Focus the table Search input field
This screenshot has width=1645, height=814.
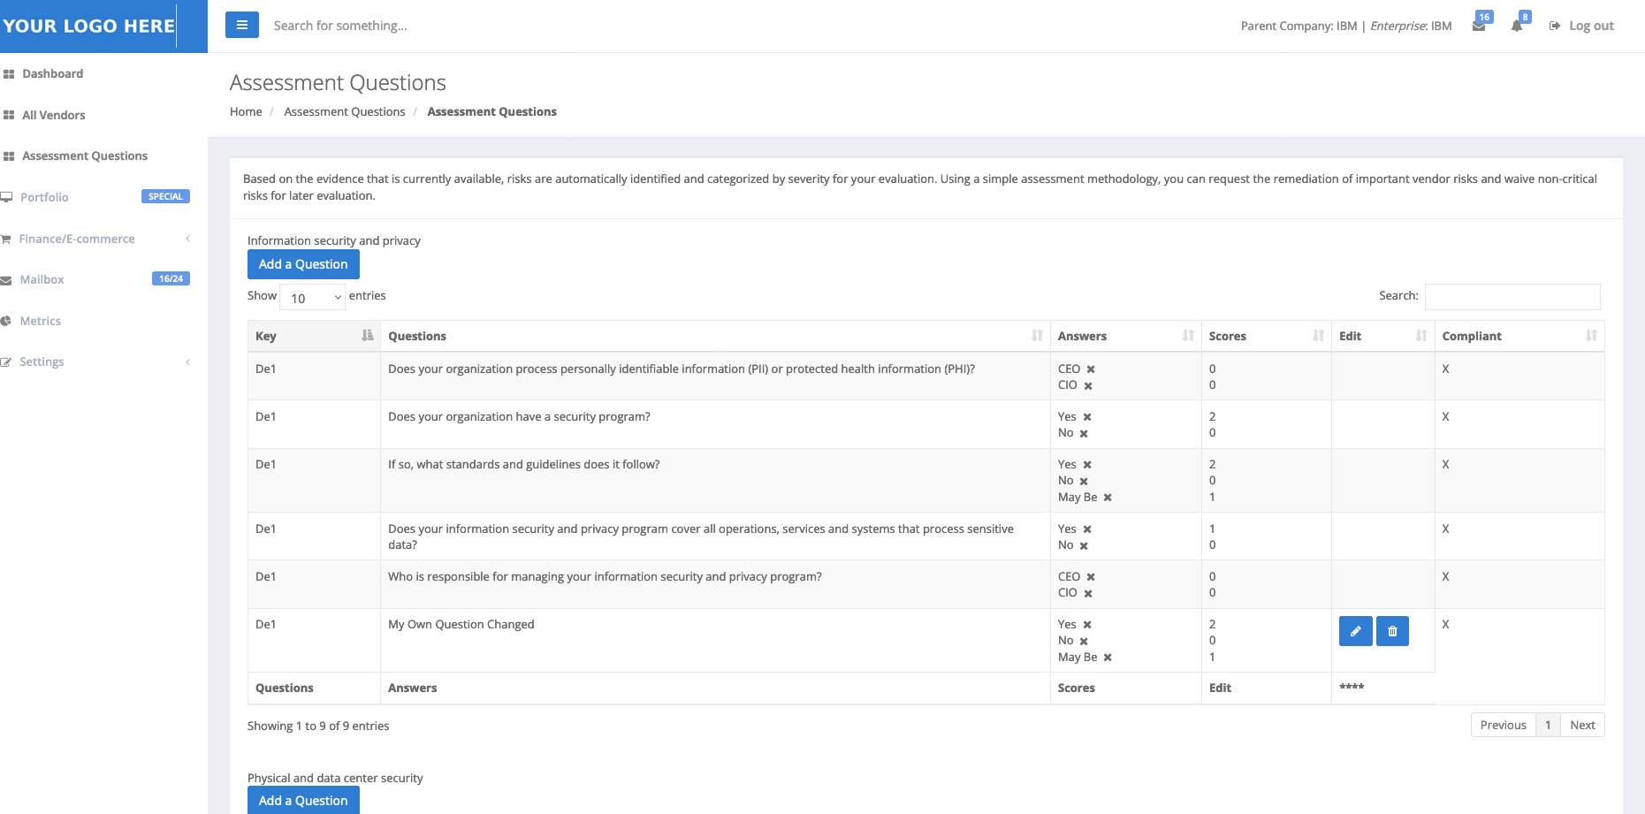[x=1512, y=296]
